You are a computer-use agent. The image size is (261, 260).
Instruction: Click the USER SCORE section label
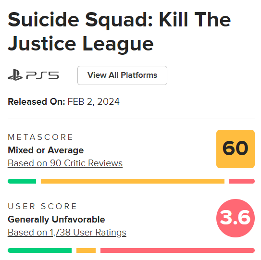tap(42, 206)
